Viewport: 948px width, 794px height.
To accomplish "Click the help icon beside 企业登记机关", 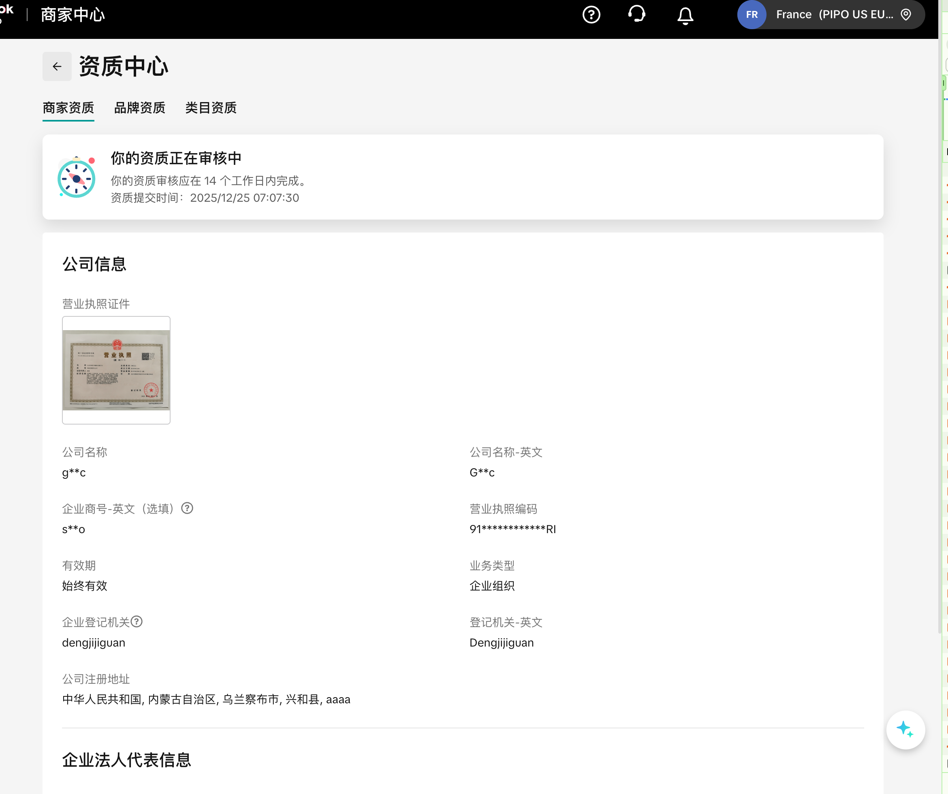I will point(137,621).
